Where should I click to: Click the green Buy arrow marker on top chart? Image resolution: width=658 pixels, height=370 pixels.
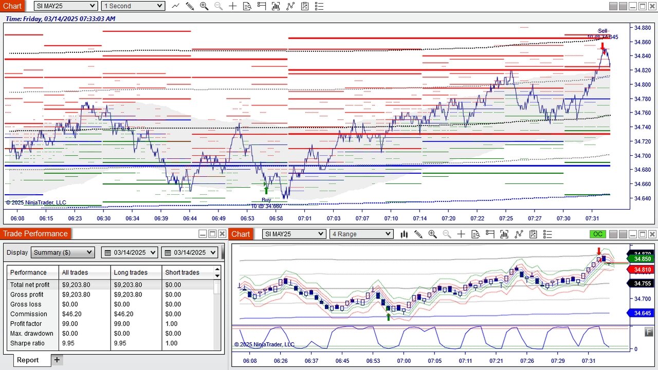click(x=266, y=191)
